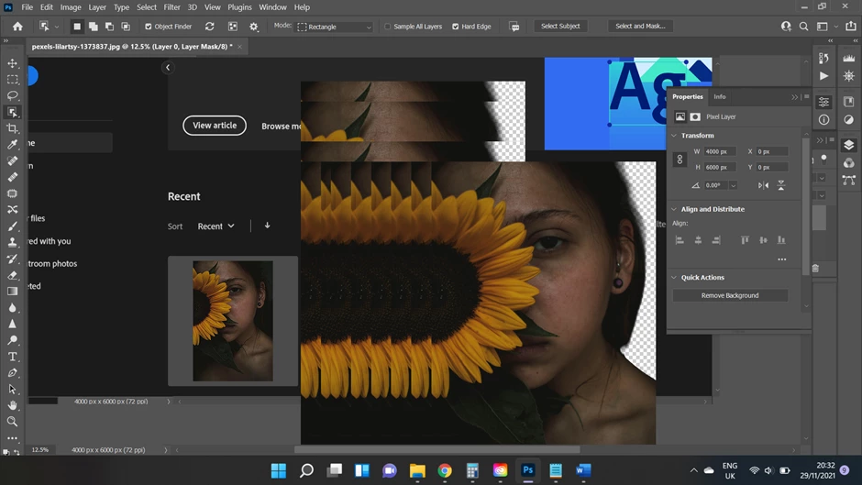
Task: Switch to the Info tab
Action: pos(720,96)
